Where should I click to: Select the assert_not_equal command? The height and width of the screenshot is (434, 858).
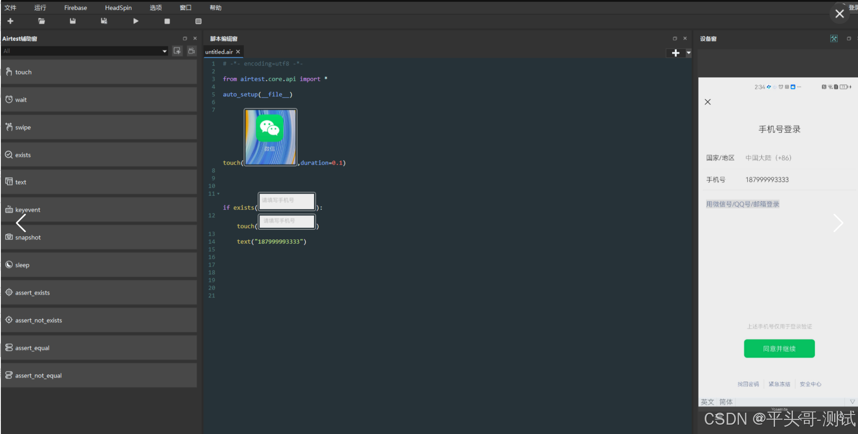click(x=99, y=375)
